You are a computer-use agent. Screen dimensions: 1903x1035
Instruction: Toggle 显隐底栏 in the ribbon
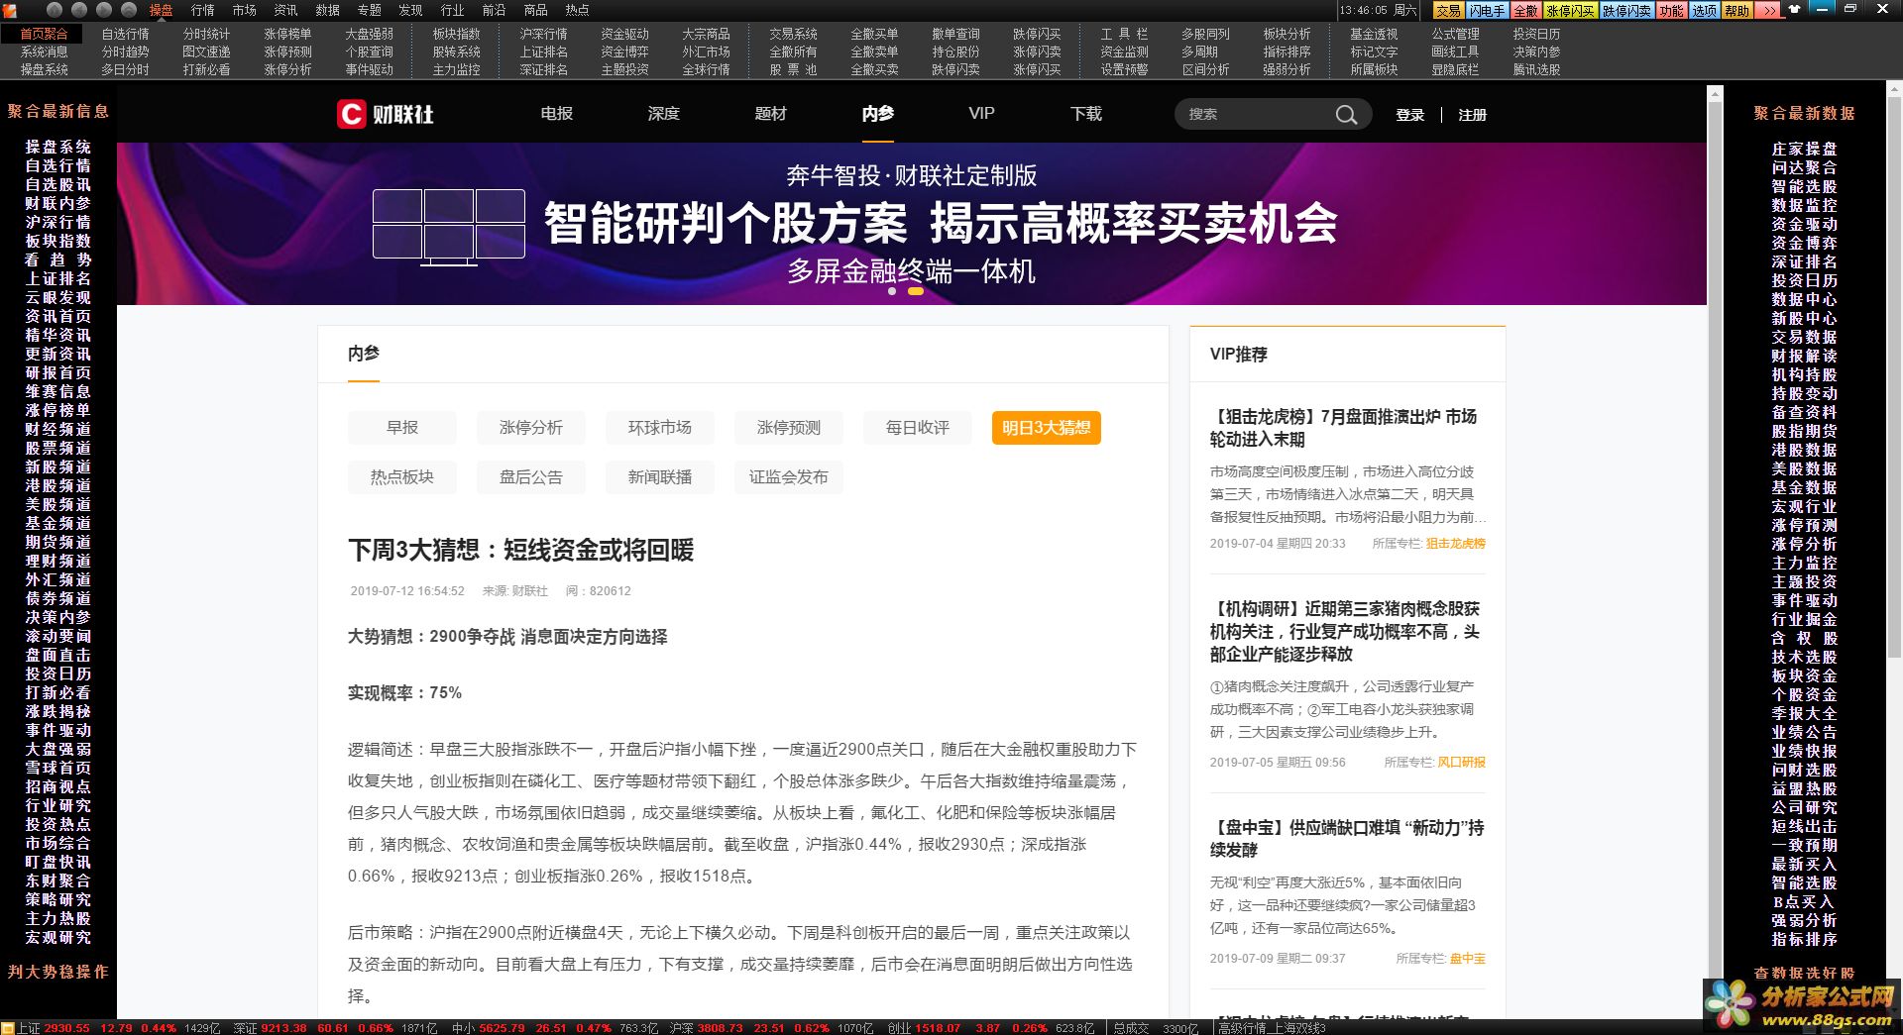(1455, 69)
